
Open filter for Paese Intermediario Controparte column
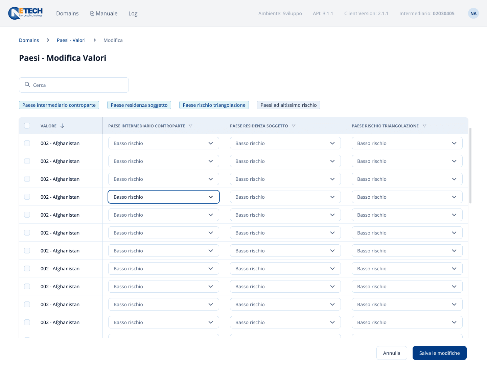(190, 126)
